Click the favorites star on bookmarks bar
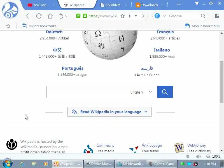This screenshot has height=168, width=224. [x=8, y=26]
